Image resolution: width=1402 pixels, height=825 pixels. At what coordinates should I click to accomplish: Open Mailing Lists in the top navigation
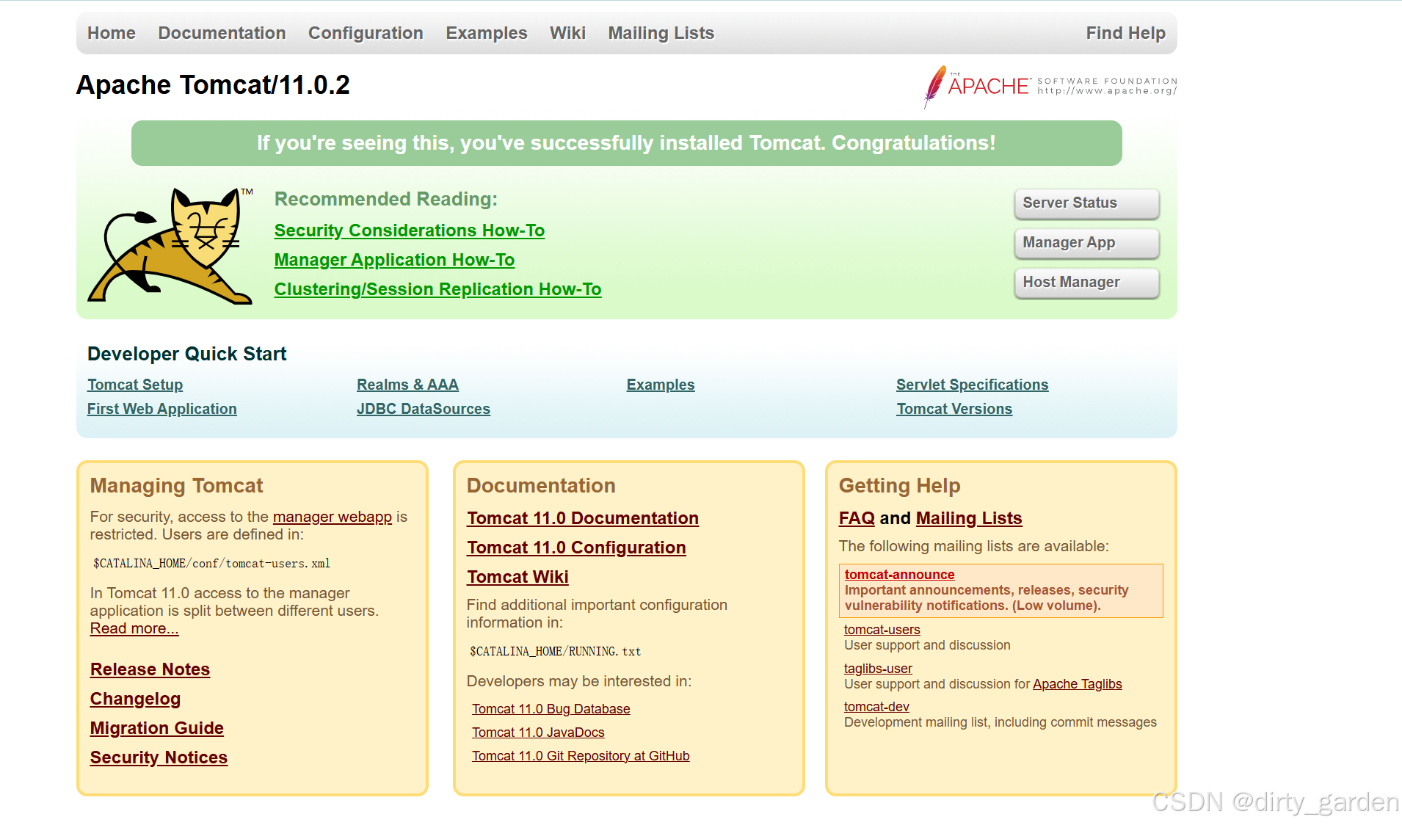(661, 33)
